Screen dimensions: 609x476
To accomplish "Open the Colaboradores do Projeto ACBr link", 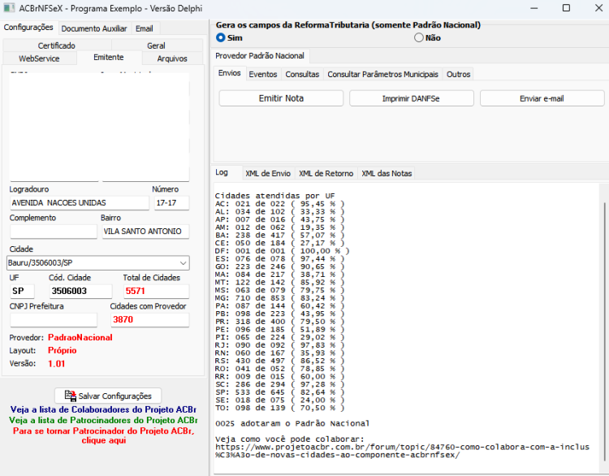I will 103,409.
